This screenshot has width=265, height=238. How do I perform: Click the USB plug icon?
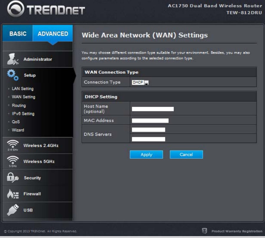pos(13,210)
